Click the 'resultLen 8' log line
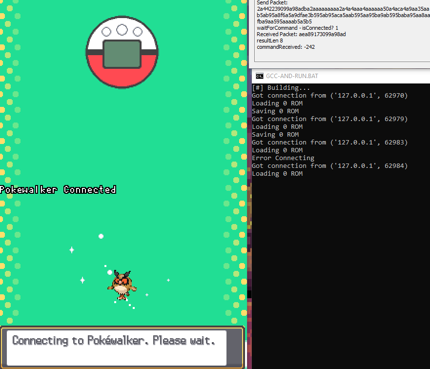 pyautogui.click(x=270, y=41)
